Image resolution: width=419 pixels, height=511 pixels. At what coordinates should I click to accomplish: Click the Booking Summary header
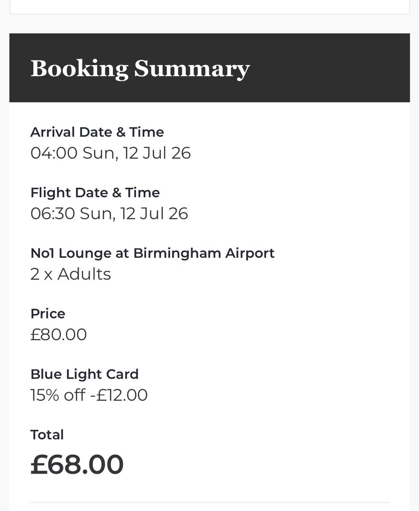[x=140, y=69]
